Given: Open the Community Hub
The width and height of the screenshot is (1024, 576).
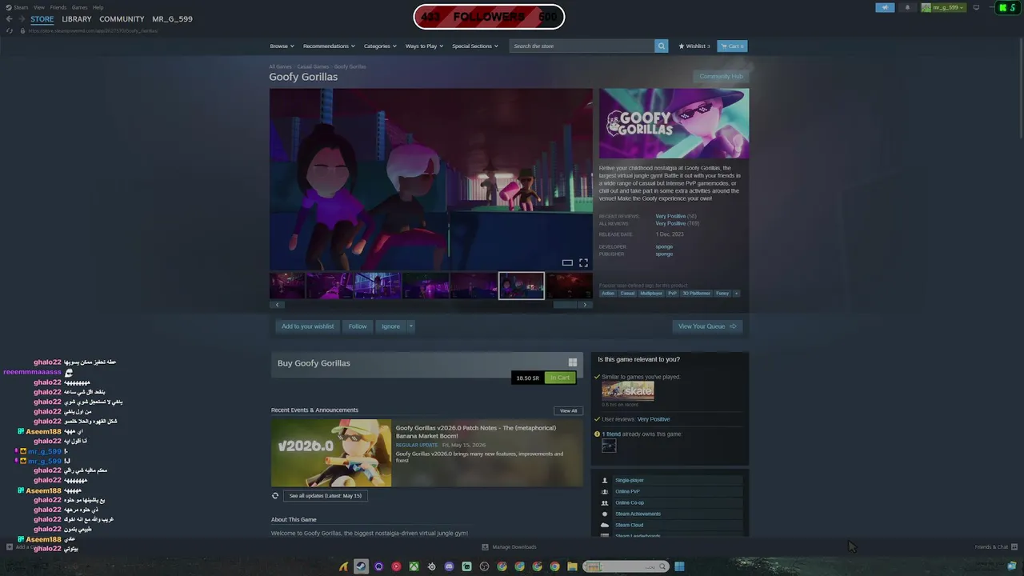Looking at the screenshot, I should [x=721, y=77].
